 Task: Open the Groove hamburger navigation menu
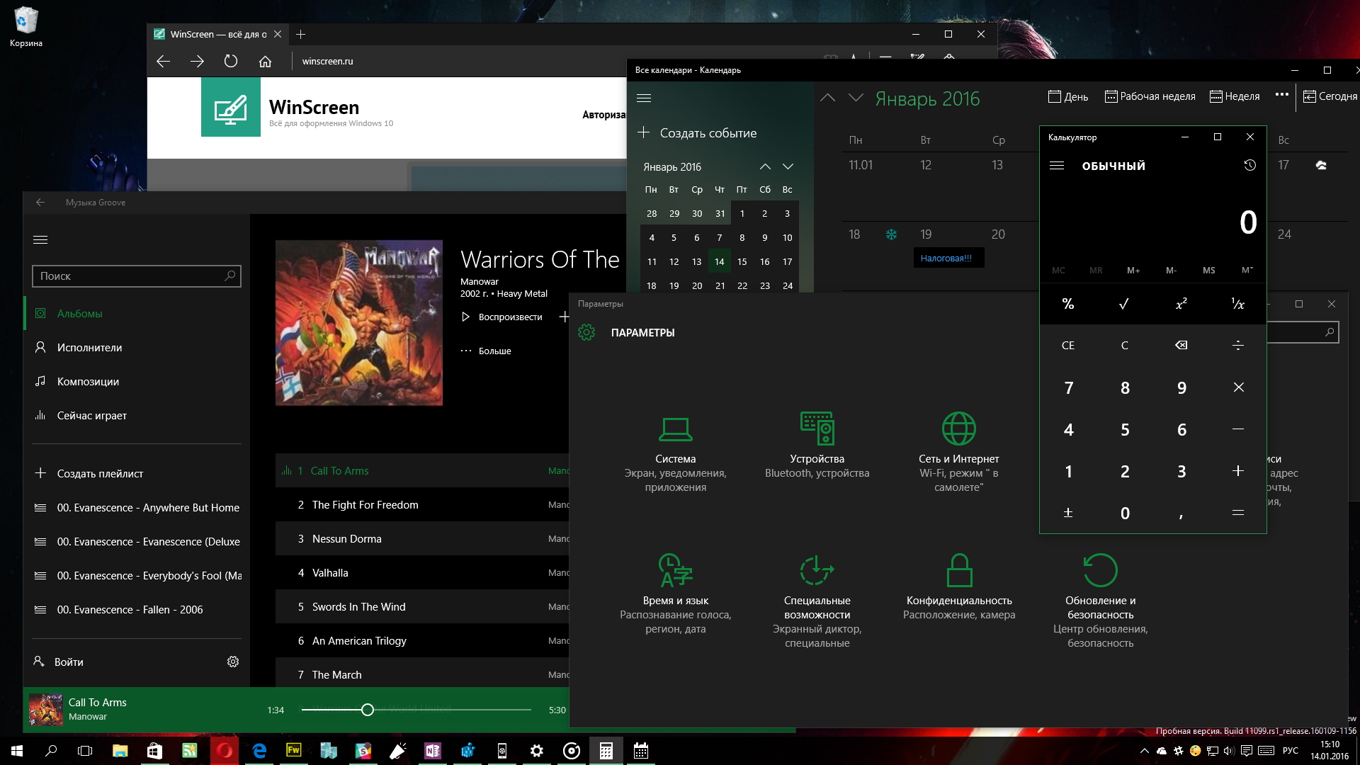[x=40, y=239]
